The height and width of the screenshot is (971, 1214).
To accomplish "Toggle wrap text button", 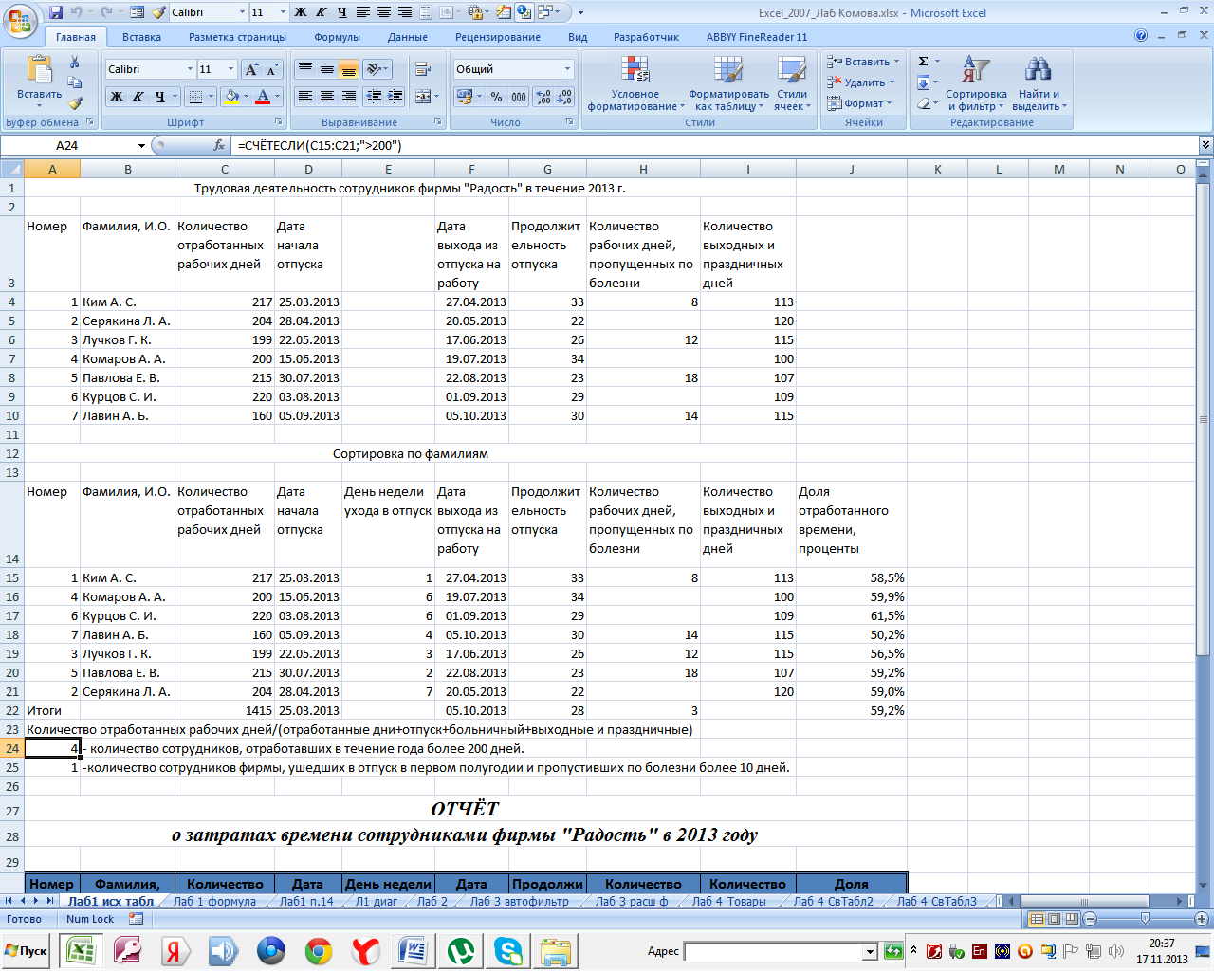I will pos(423,69).
